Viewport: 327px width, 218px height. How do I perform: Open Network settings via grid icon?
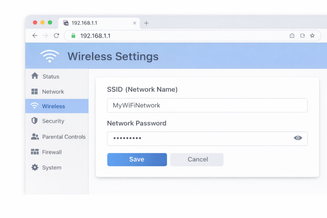(x=35, y=92)
